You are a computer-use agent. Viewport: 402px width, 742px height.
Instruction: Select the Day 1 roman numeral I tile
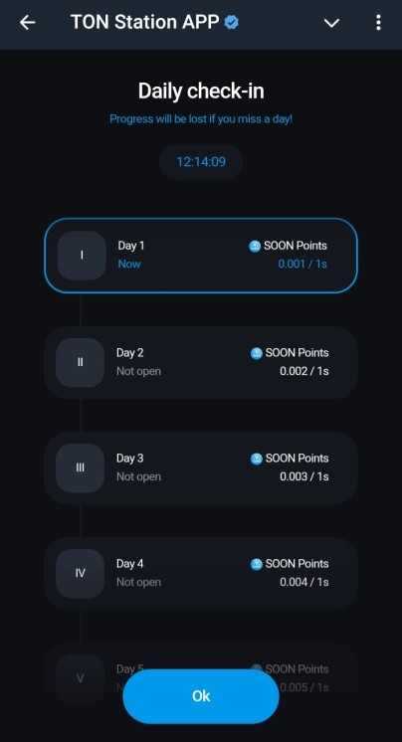coord(82,256)
